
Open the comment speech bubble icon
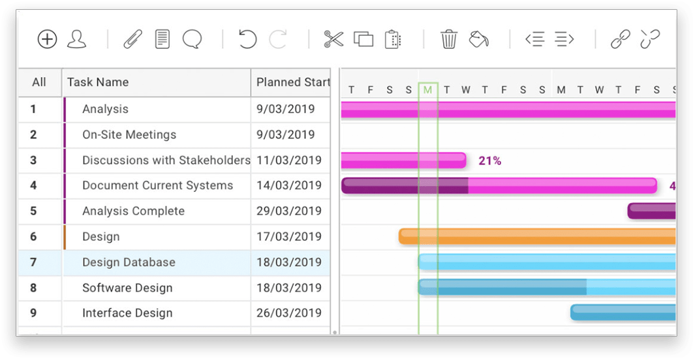coord(192,39)
